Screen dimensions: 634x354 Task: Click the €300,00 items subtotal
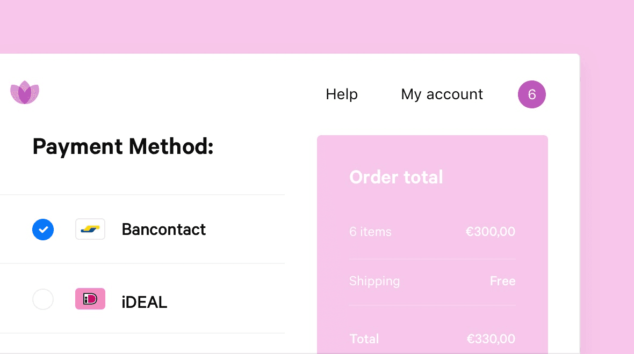491,232
